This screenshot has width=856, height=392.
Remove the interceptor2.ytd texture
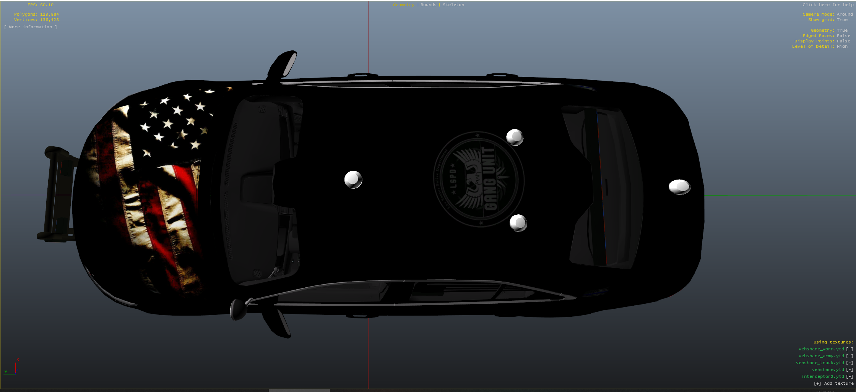point(850,376)
